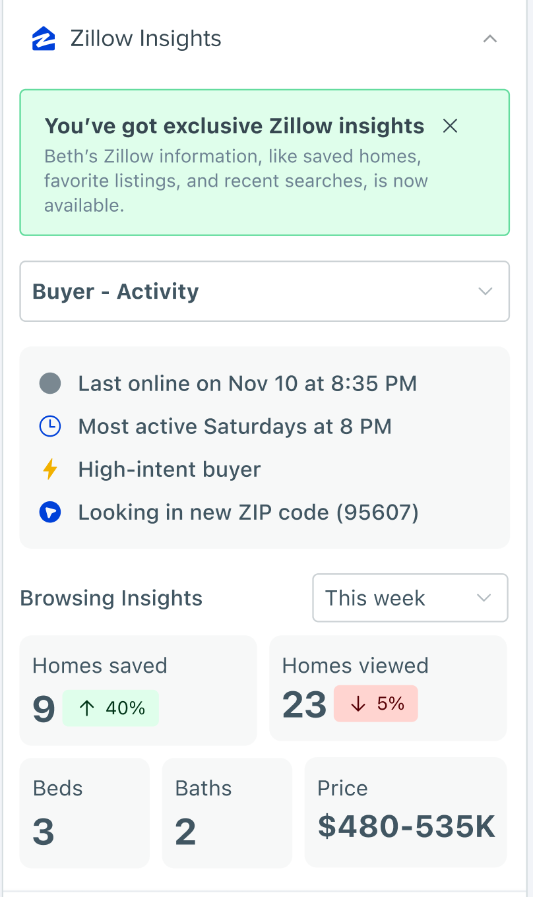Click the Homes viewed card
Image resolution: width=533 pixels, height=897 pixels.
coord(388,688)
